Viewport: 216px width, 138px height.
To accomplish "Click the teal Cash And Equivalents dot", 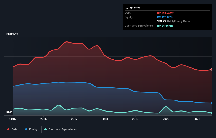I will tap(46, 129).
